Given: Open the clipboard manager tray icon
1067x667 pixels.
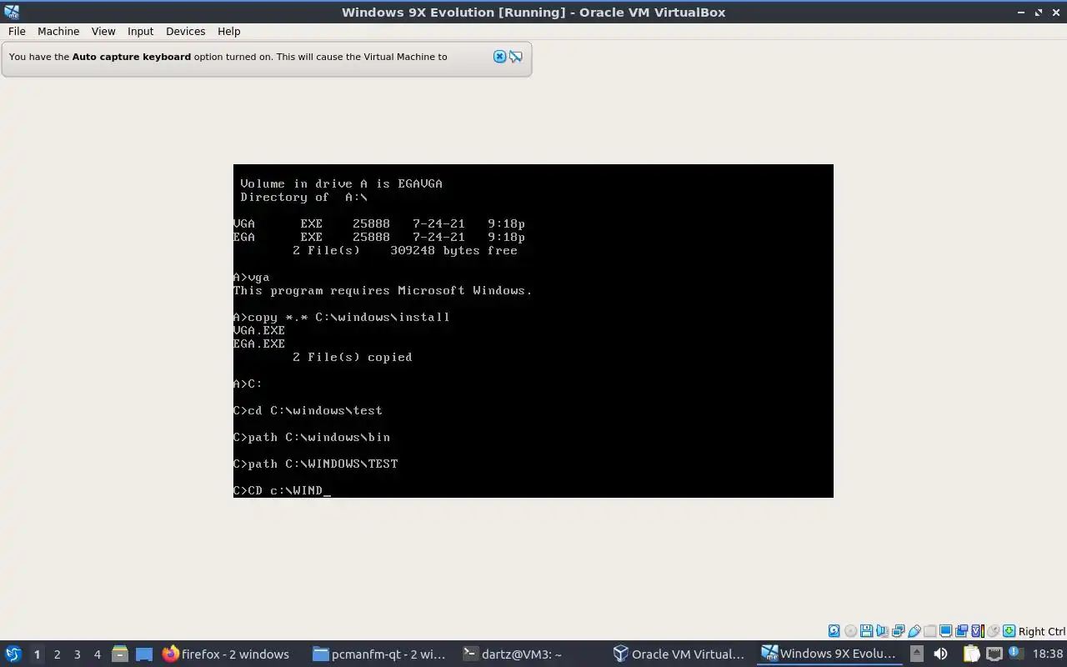Looking at the screenshot, I should [x=971, y=654].
